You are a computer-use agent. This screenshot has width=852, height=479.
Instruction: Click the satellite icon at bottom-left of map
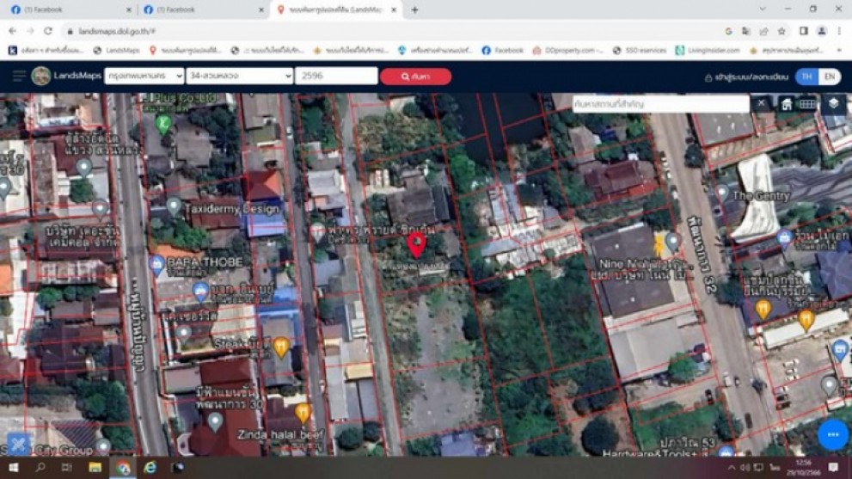click(19, 444)
